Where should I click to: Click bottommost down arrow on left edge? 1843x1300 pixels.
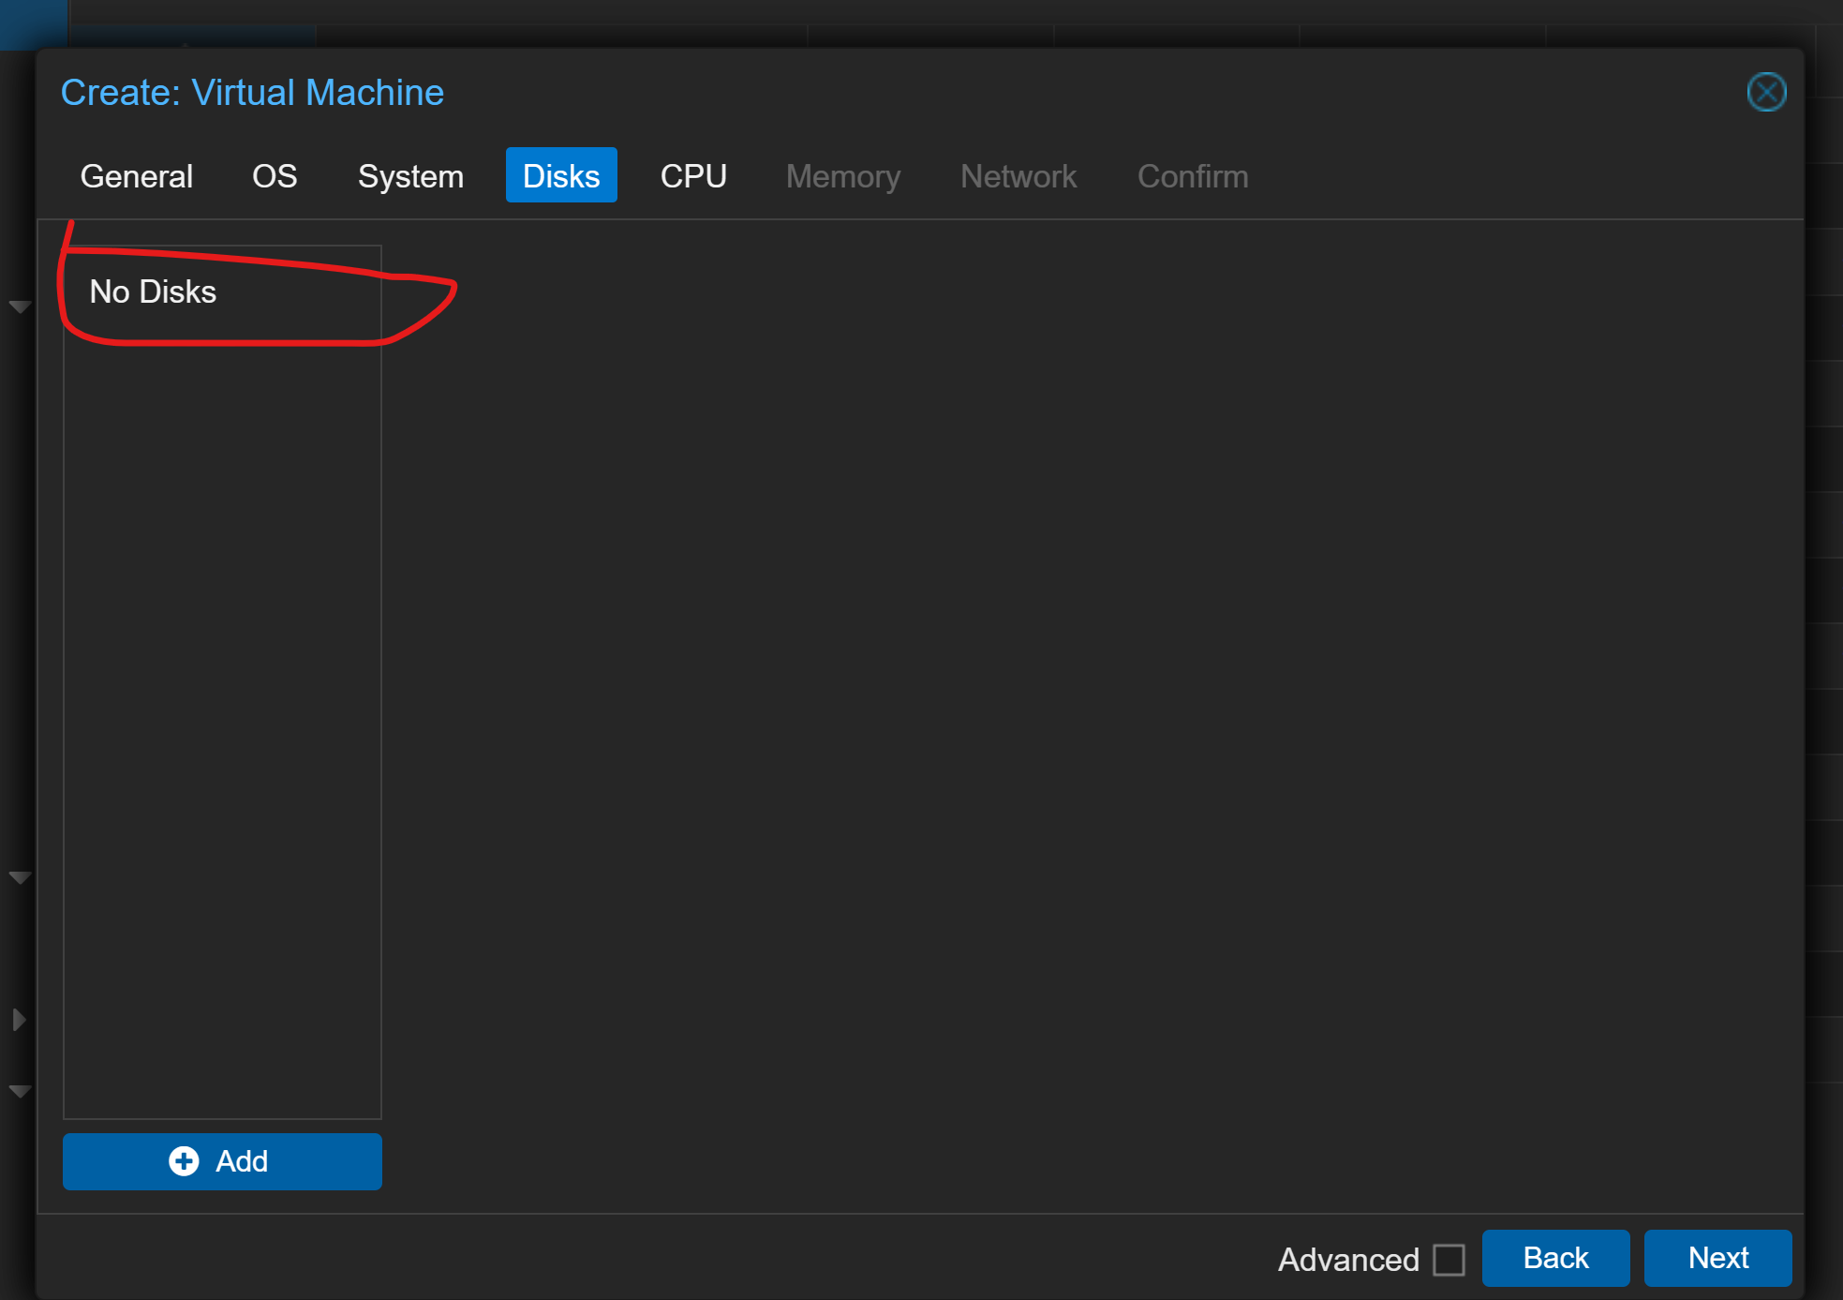coord(20,1091)
